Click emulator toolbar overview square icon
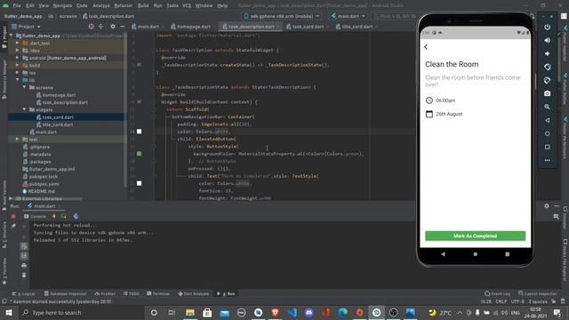The width and height of the screenshot is (569, 320). point(548,147)
